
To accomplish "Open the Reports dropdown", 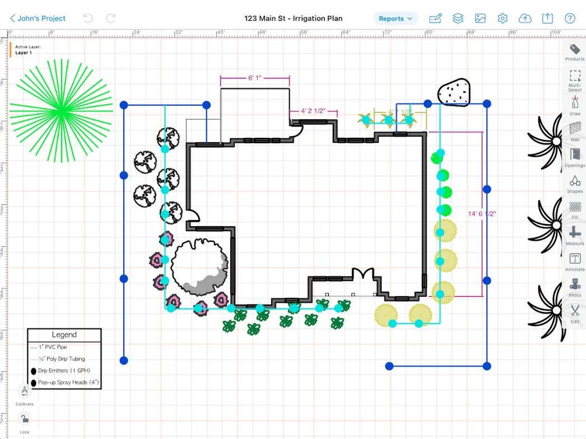I will (396, 18).
